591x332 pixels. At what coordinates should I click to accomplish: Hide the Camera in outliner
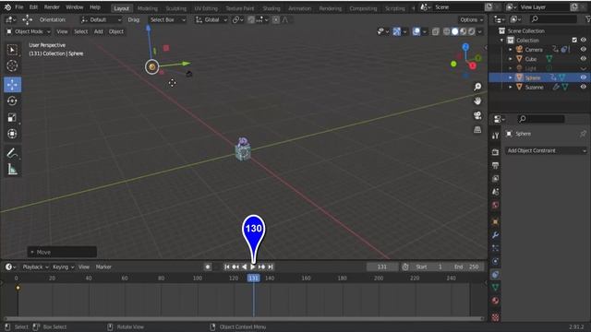(583, 49)
